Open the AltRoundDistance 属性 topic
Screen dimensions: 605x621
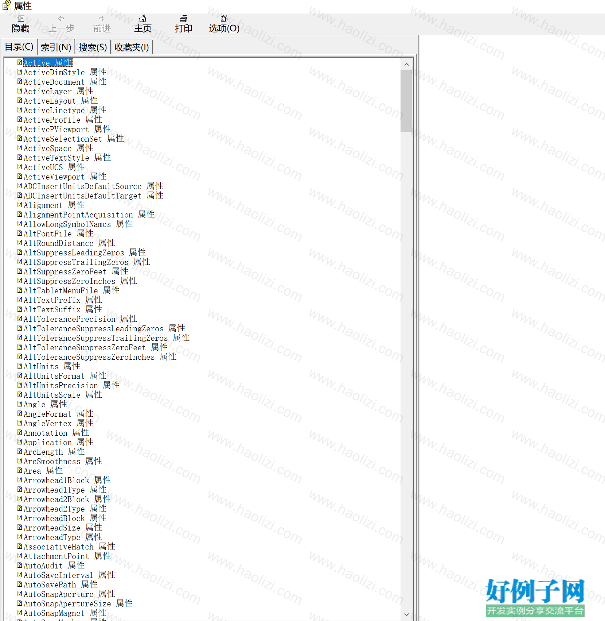[x=69, y=243]
